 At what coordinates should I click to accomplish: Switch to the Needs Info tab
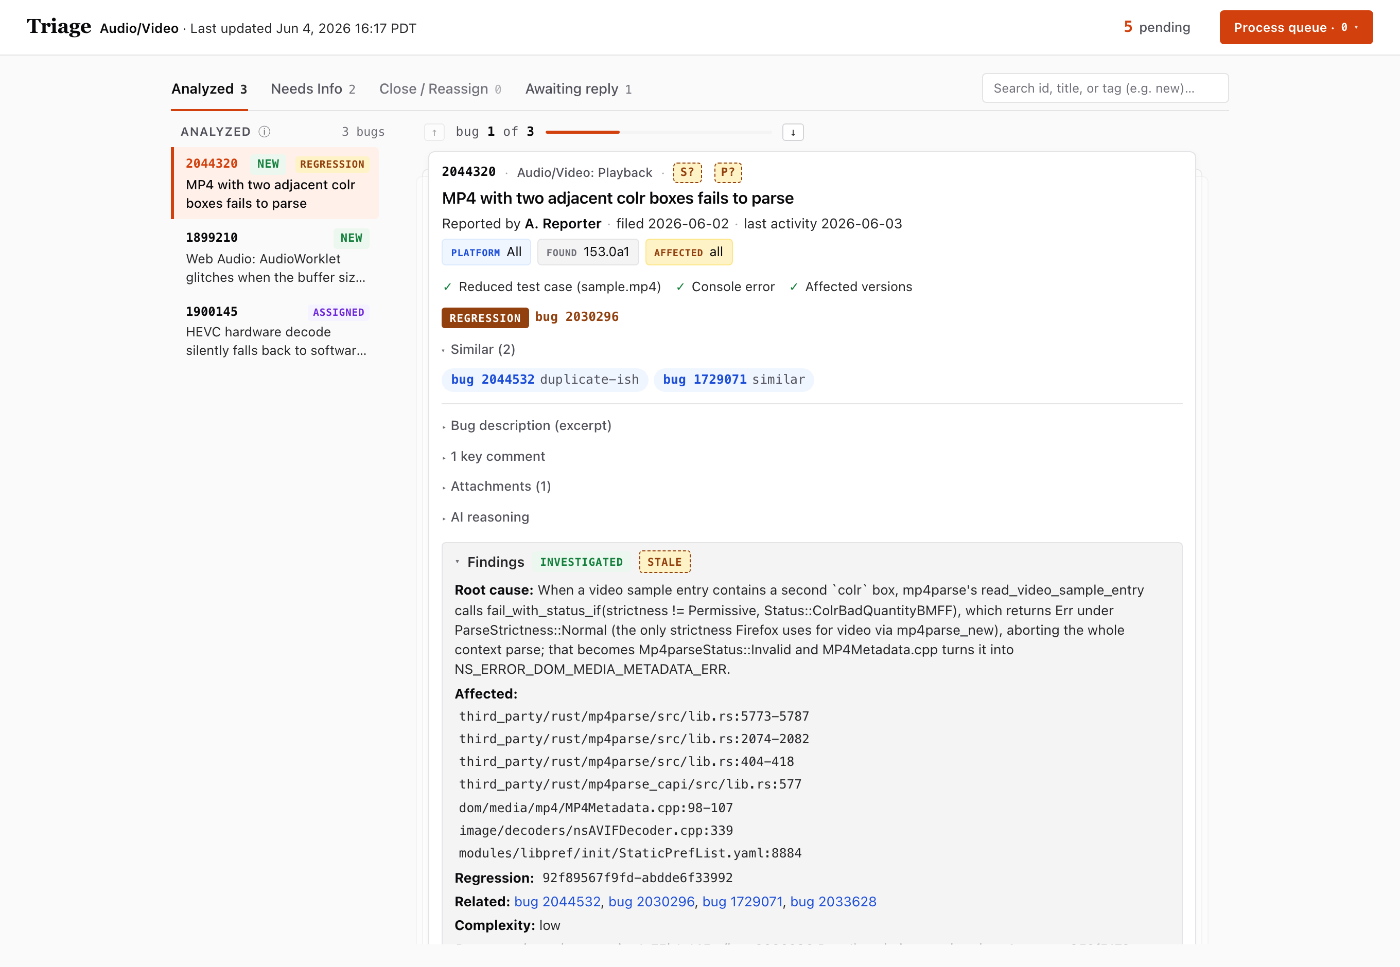pos(313,89)
